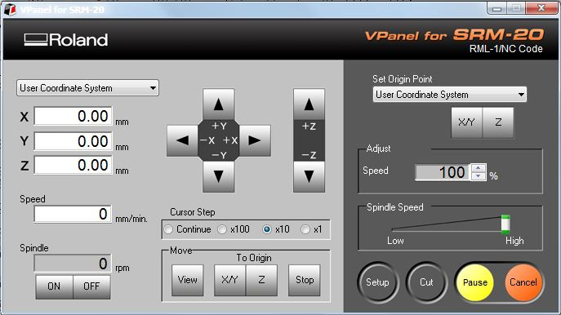
Task: Set X/Y origin under Set Origin Point
Action: pyautogui.click(x=467, y=122)
